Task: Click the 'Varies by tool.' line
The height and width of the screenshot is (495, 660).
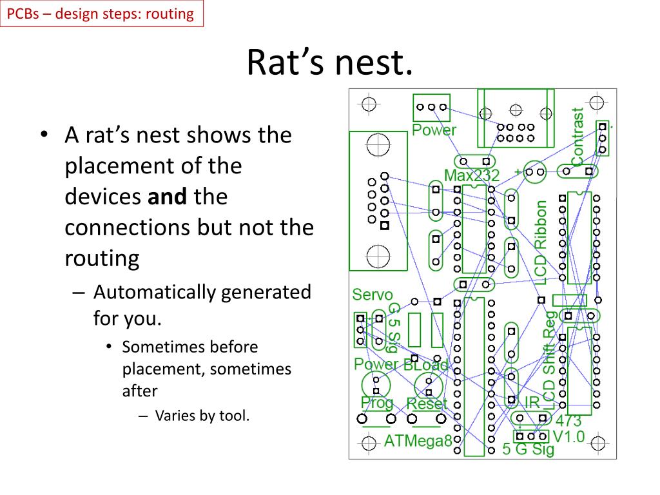Action: pos(202,416)
